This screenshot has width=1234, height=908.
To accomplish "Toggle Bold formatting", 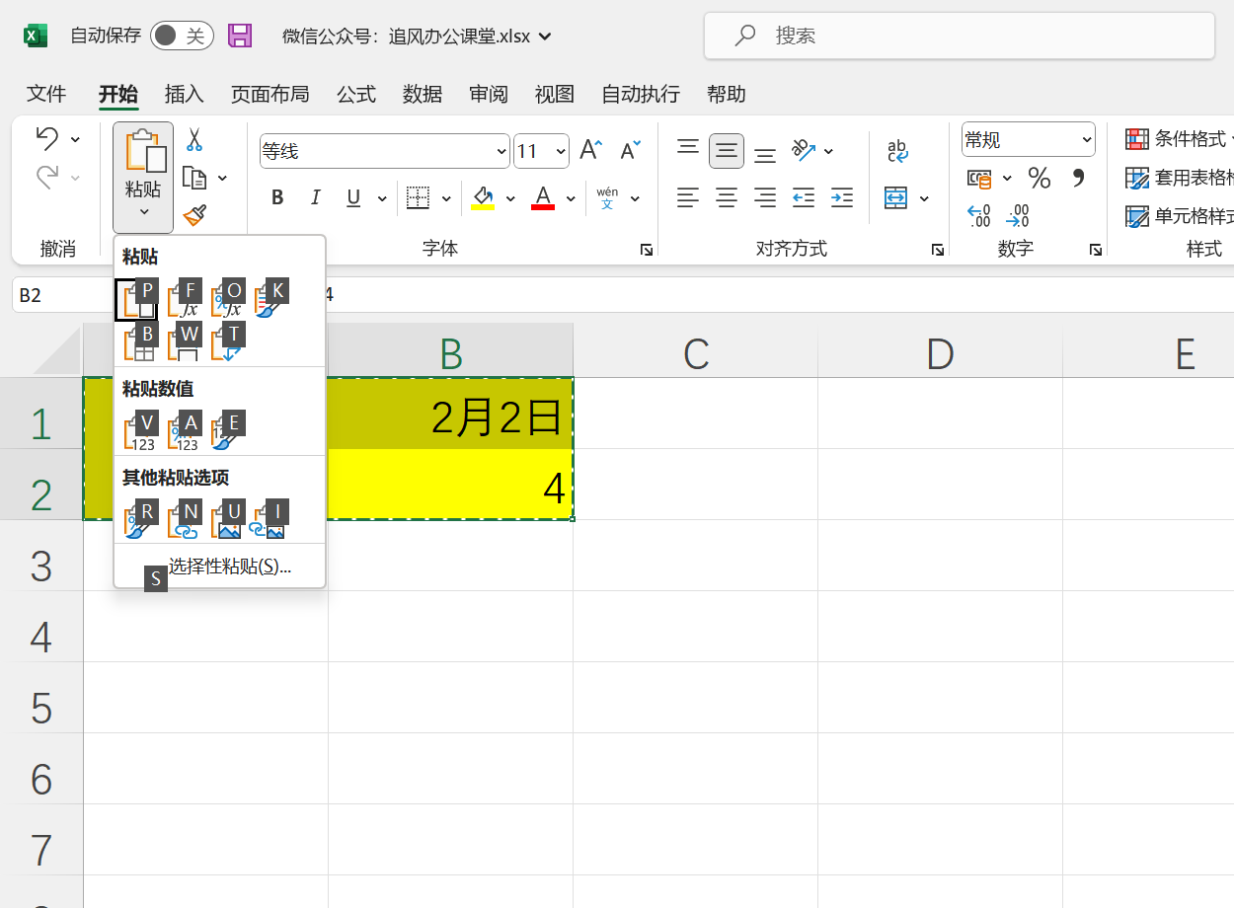I will (x=277, y=197).
